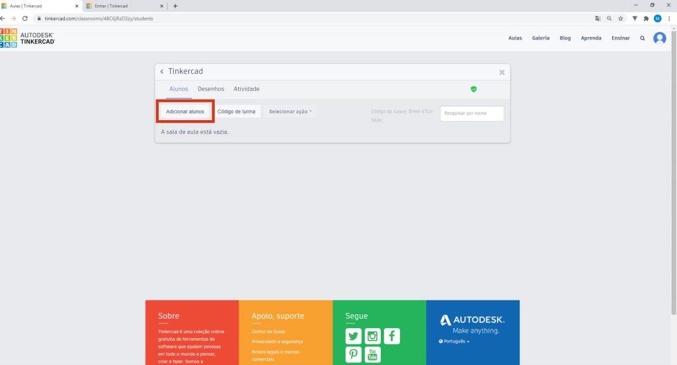Click the Sobre footer heading
Viewport: 677px width, 365px height.
click(x=169, y=316)
